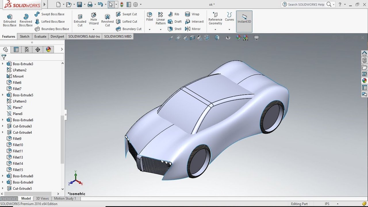The width and height of the screenshot is (368, 207).
Task: Toggle Instant3D mode
Action: click(x=244, y=22)
